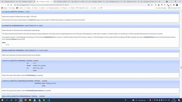Expand the Трекер bookmark folder
This screenshot has height=102, width=182.
28,8
